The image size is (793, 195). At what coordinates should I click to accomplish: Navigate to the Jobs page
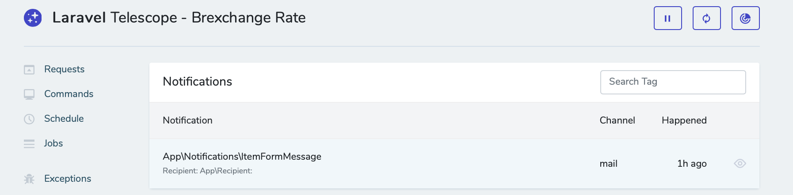click(53, 143)
